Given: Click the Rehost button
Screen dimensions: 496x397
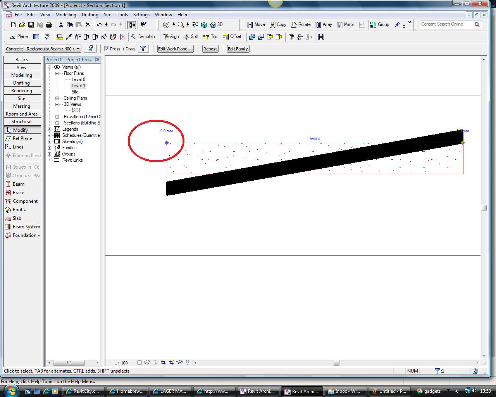Looking at the screenshot, I should tap(210, 49).
